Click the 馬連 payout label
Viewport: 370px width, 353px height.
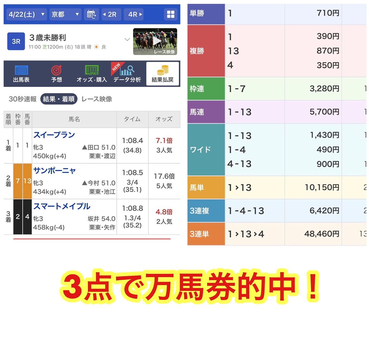(x=206, y=112)
